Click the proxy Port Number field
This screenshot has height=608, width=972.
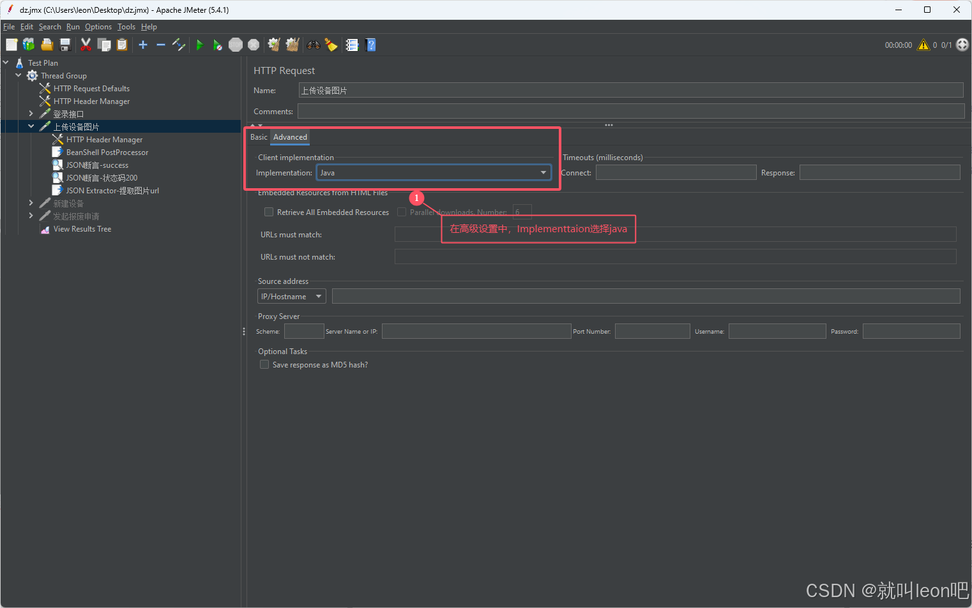(x=652, y=331)
